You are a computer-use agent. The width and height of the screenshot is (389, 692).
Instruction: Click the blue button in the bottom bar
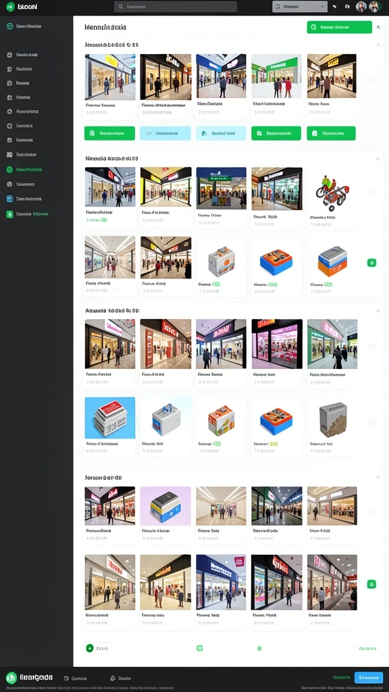pos(369,677)
